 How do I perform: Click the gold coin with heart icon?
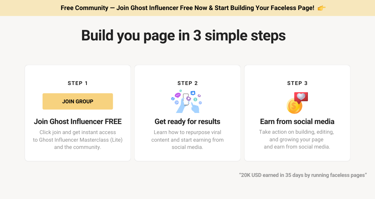point(297,103)
